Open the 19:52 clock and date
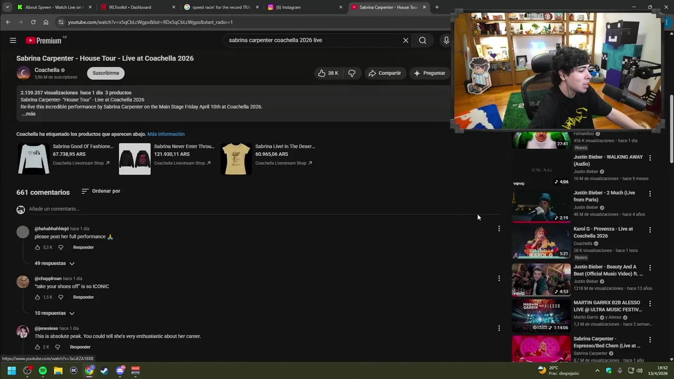Image resolution: width=674 pixels, height=379 pixels. [x=658, y=371]
